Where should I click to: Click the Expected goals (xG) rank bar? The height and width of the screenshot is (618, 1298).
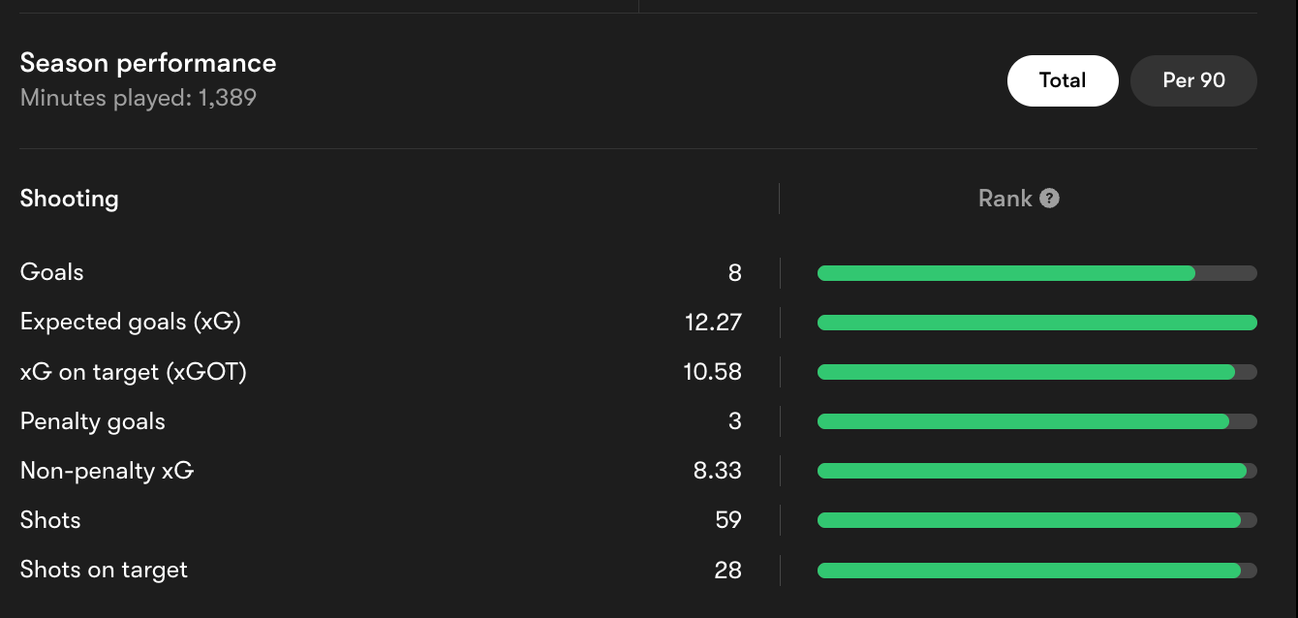[x=1036, y=323]
